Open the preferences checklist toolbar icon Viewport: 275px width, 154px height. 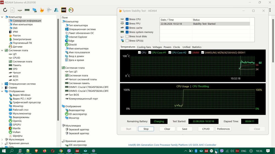point(49,10)
